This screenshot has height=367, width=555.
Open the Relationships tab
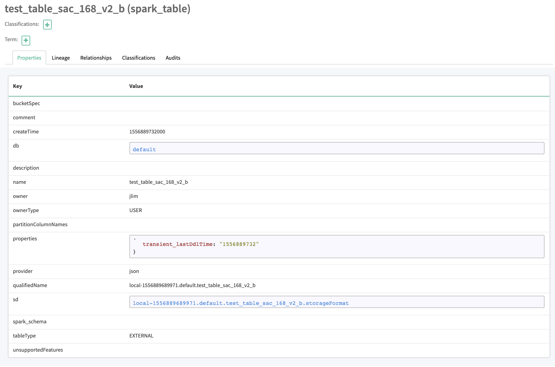(96, 57)
